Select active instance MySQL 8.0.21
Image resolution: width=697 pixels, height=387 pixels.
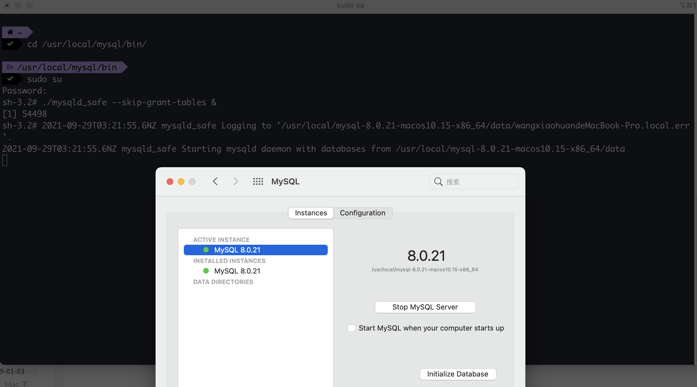pyautogui.click(x=255, y=250)
